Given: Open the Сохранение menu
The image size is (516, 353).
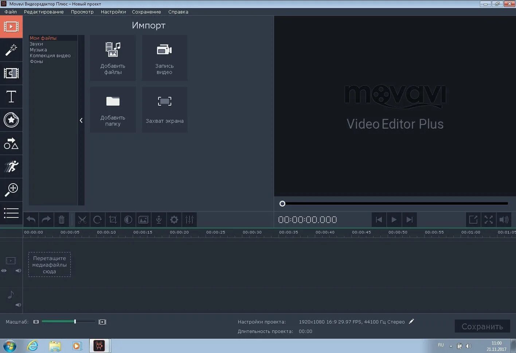Looking at the screenshot, I should pos(146,12).
